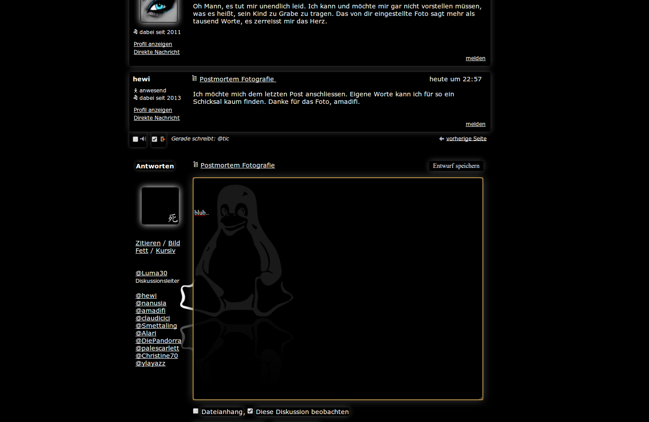Click Entwurf speichern button
This screenshot has width=649, height=422.
tap(456, 166)
